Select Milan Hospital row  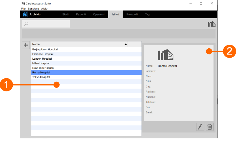pos(41,63)
